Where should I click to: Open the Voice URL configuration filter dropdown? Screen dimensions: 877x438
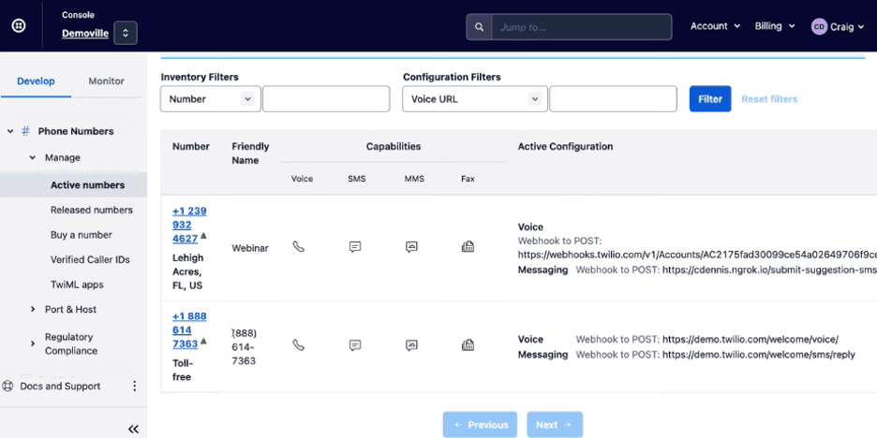474,99
